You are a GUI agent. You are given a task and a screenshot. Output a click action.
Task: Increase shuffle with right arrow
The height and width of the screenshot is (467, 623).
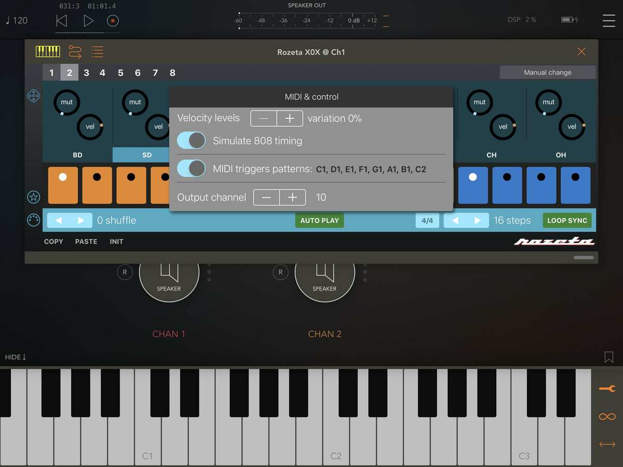(x=82, y=221)
